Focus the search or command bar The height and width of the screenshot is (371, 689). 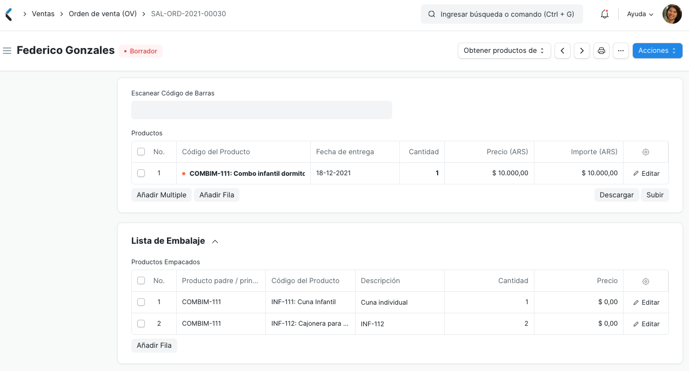pos(502,14)
